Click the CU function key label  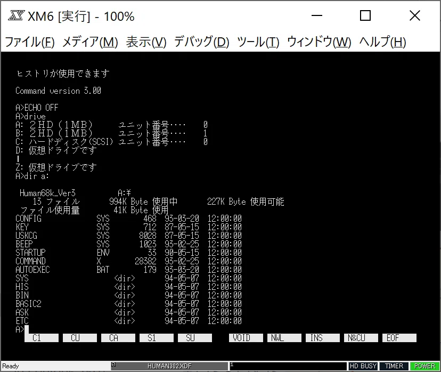coord(80,338)
